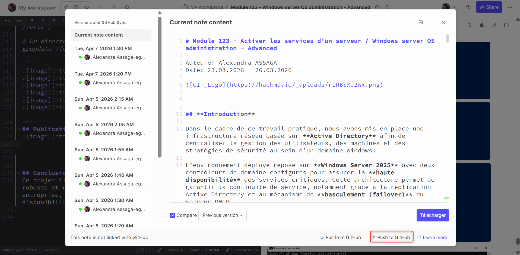Open the search magnifier icon

click(127, 7)
